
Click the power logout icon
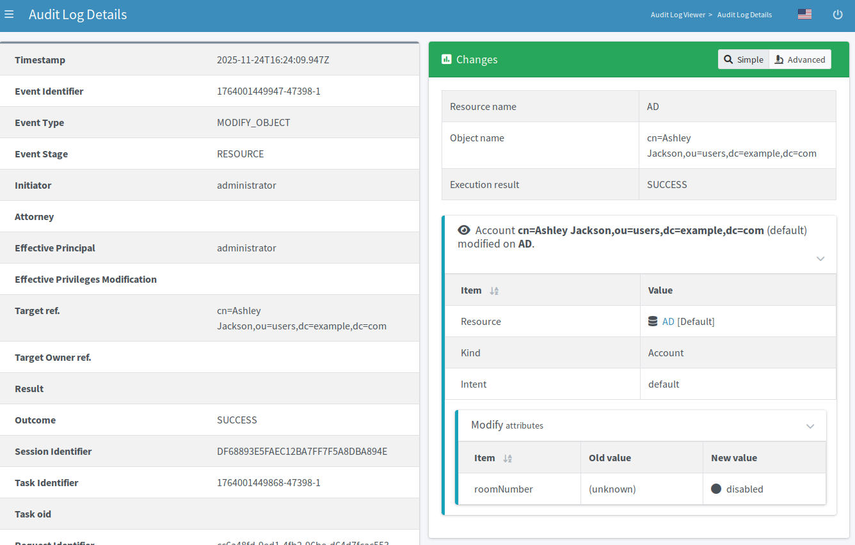coord(838,14)
